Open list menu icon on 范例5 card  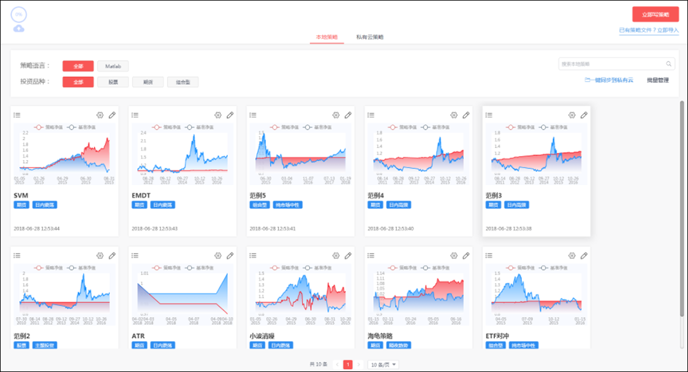(253, 115)
